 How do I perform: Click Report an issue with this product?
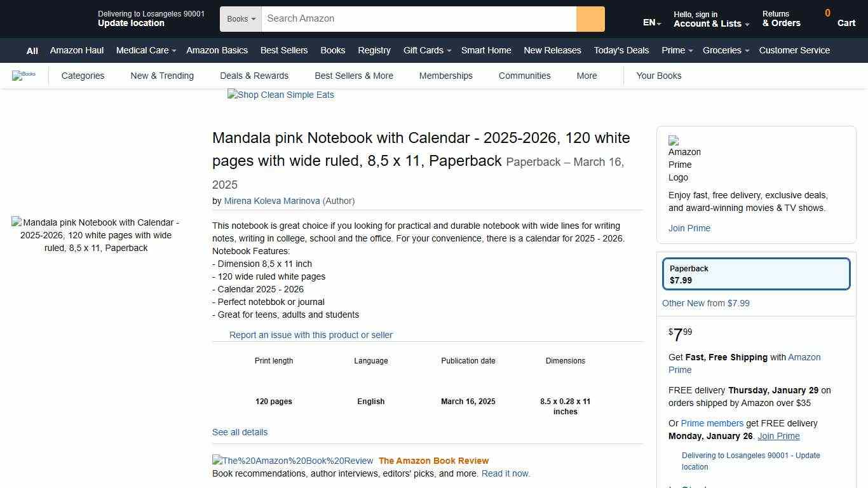click(x=311, y=335)
